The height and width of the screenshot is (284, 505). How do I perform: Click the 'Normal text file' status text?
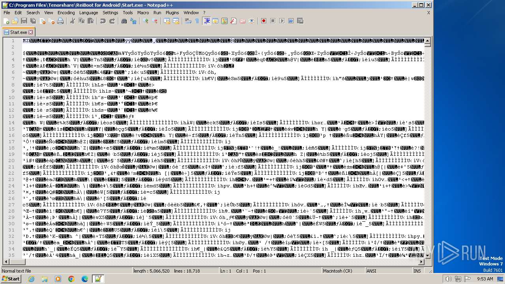point(16,271)
